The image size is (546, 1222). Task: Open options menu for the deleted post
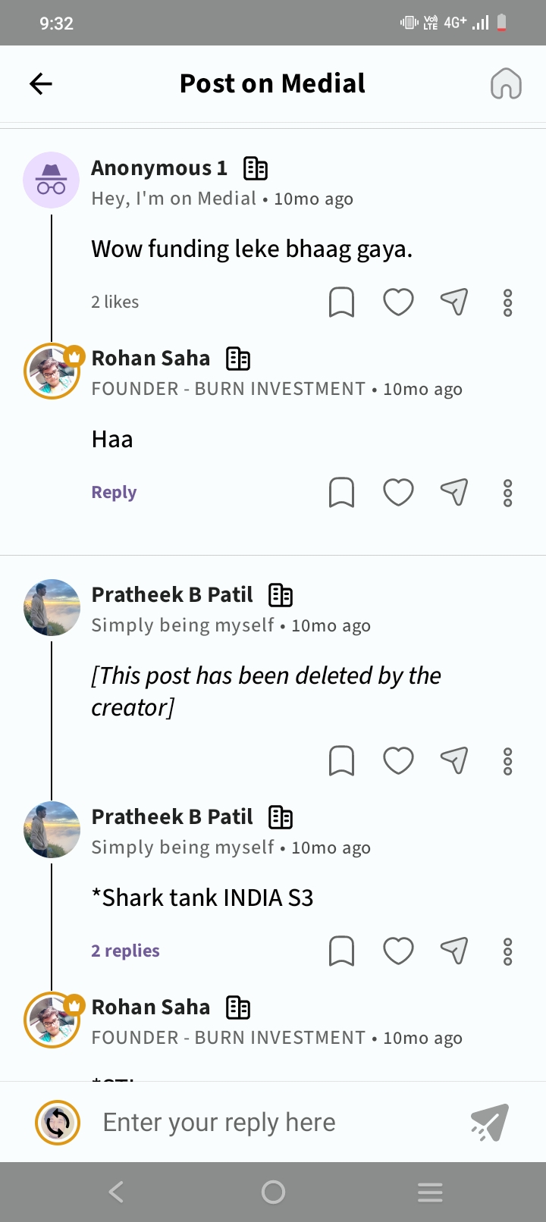(508, 760)
